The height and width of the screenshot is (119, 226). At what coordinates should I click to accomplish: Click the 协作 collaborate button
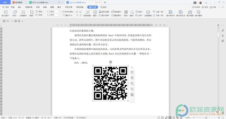coord(205,7)
